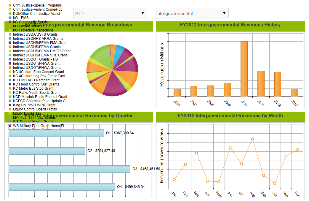The height and width of the screenshot is (201, 309).
Task: Open the Intergovernmental category dropdown
Action: (x=192, y=13)
